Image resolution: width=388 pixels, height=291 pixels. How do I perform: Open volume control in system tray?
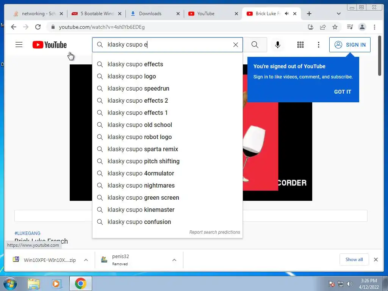pyautogui.click(x=350, y=284)
